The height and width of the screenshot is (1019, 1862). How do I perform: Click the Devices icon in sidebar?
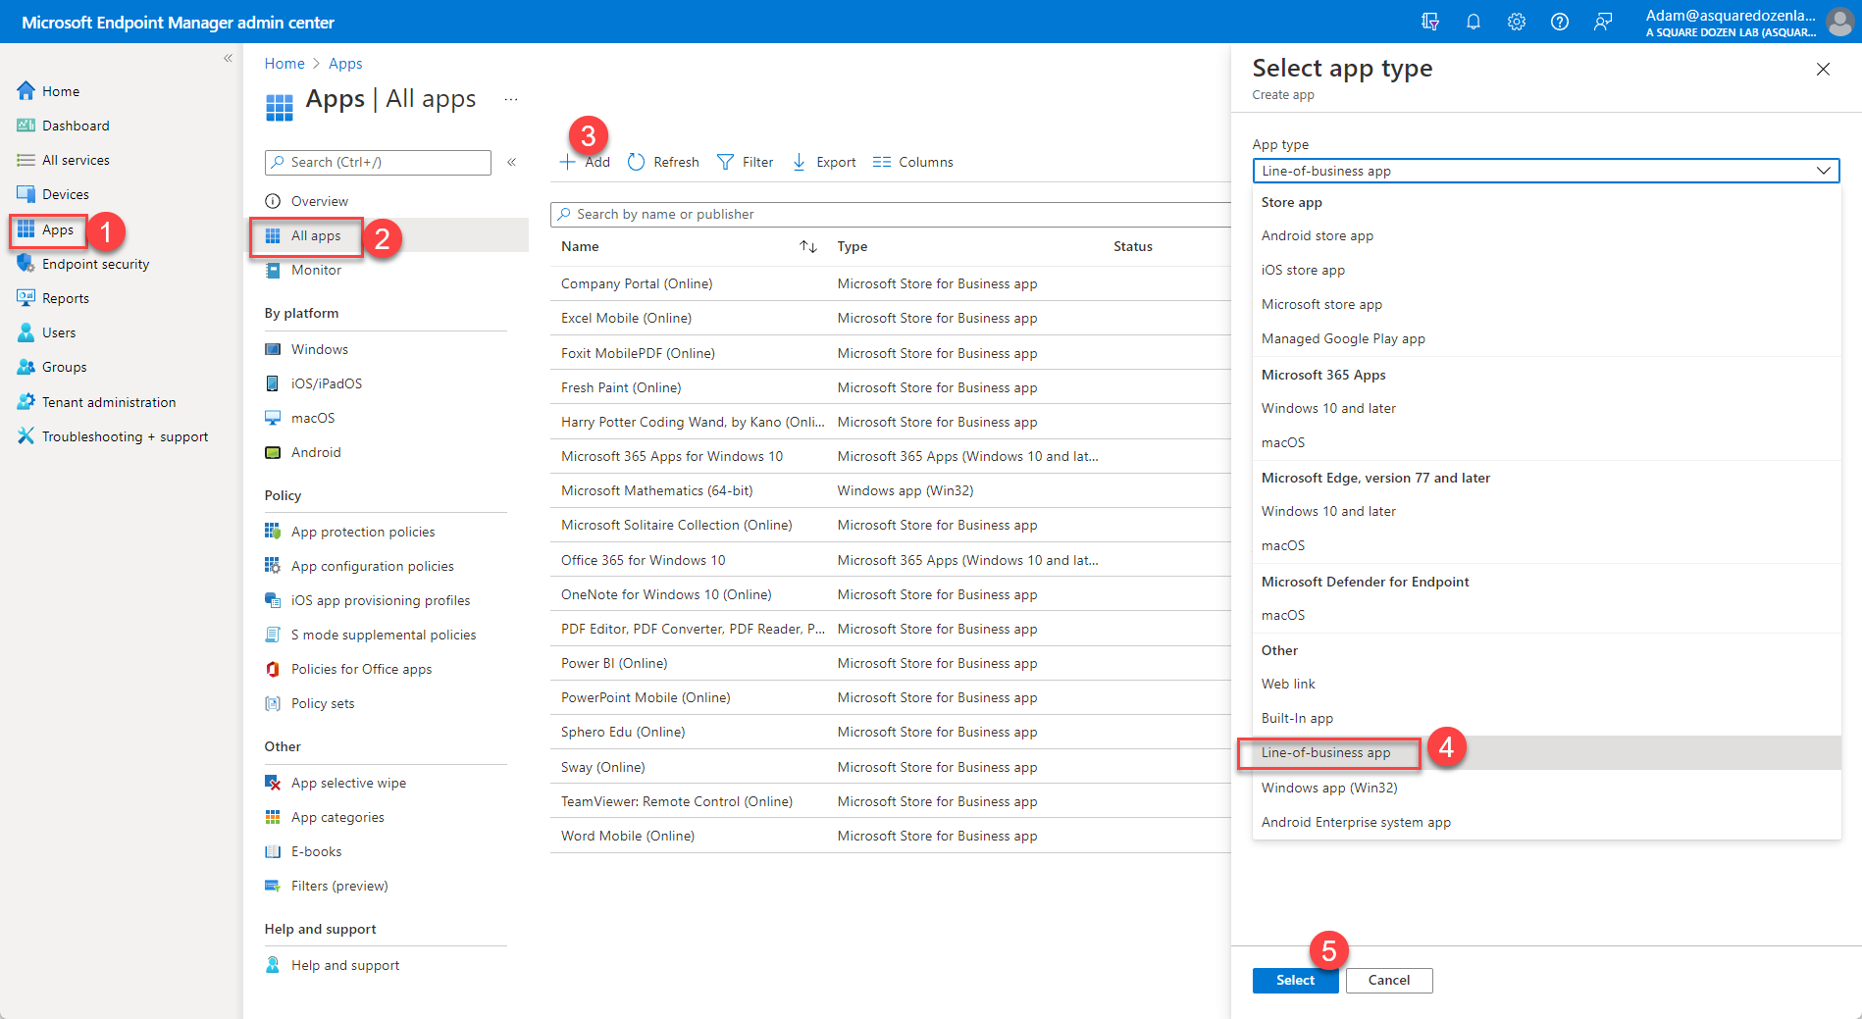26,194
